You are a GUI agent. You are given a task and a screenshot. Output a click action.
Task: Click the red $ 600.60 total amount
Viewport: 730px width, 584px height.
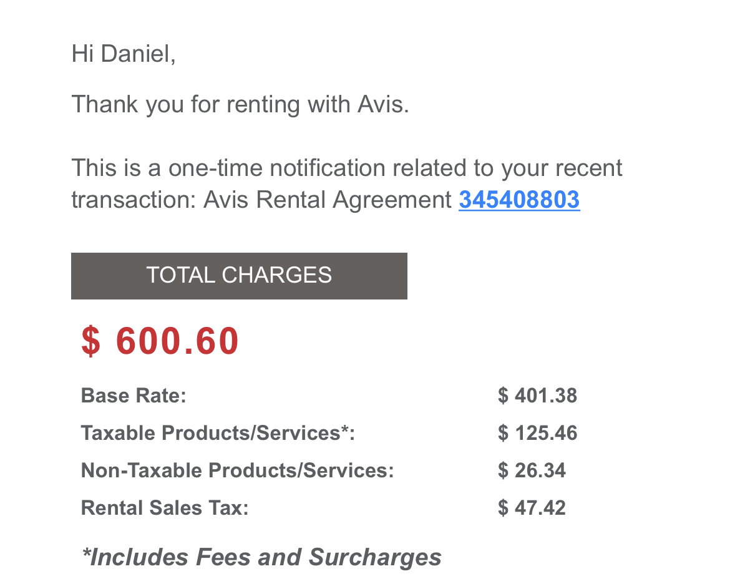[x=160, y=341]
